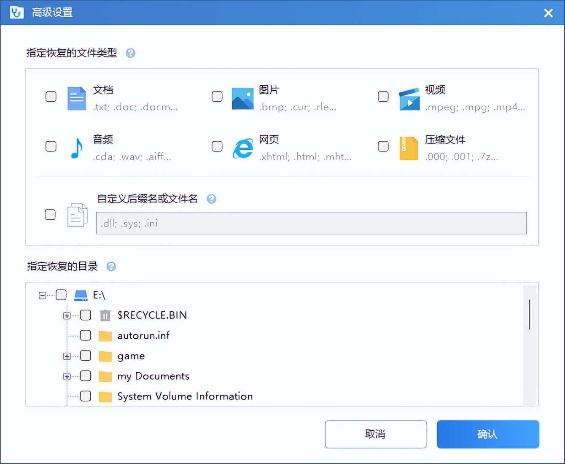Click the 指定恢复的目录 help icon
The image size is (565, 464).
[x=111, y=266]
